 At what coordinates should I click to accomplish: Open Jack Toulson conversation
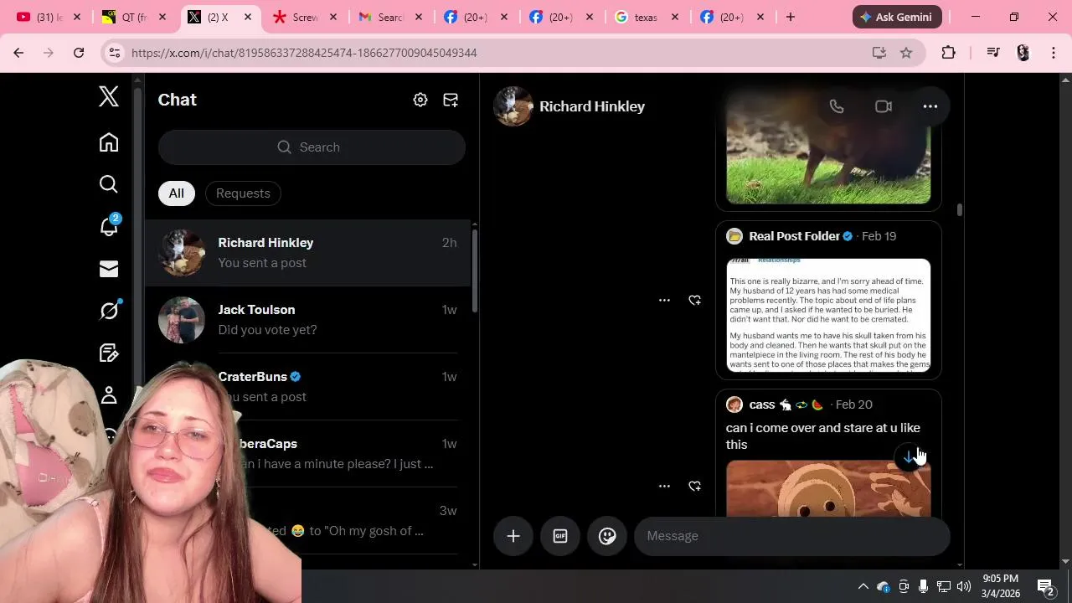coord(307,320)
